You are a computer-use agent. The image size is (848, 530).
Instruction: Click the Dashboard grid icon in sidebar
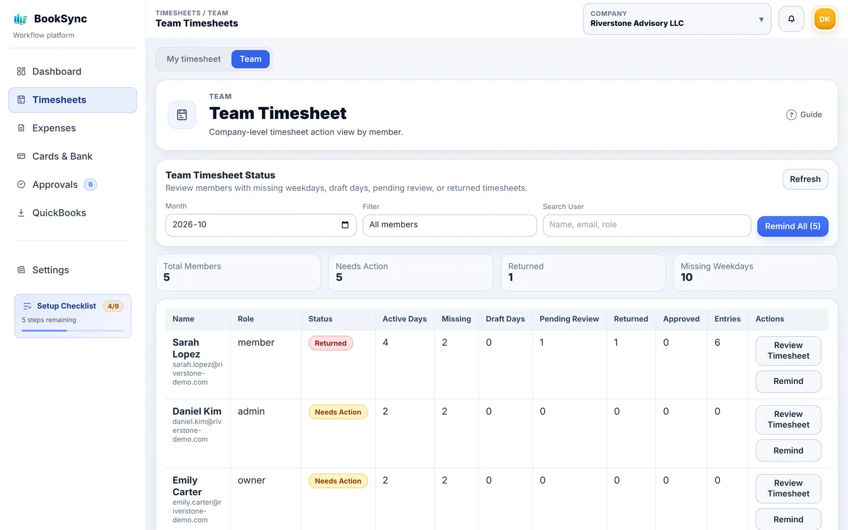21,71
